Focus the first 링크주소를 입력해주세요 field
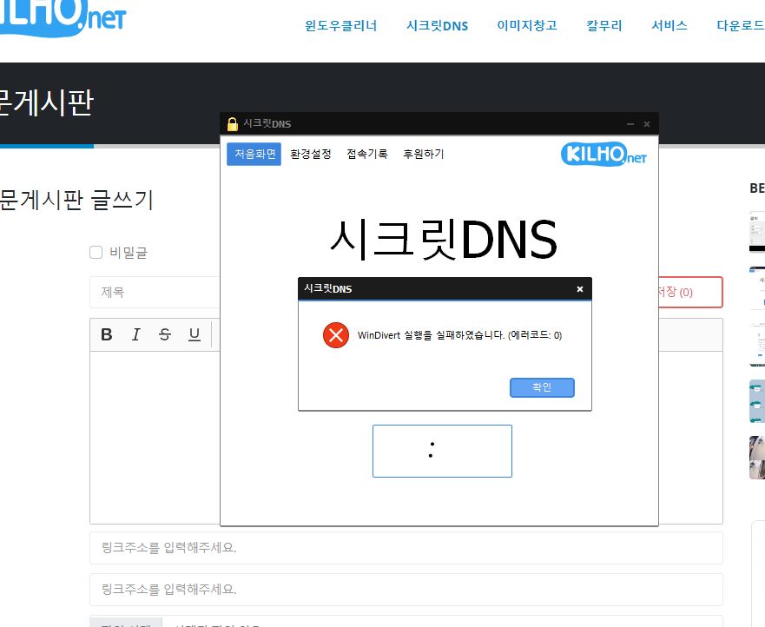The width and height of the screenshot is (765, 627). tap(406, 548)
